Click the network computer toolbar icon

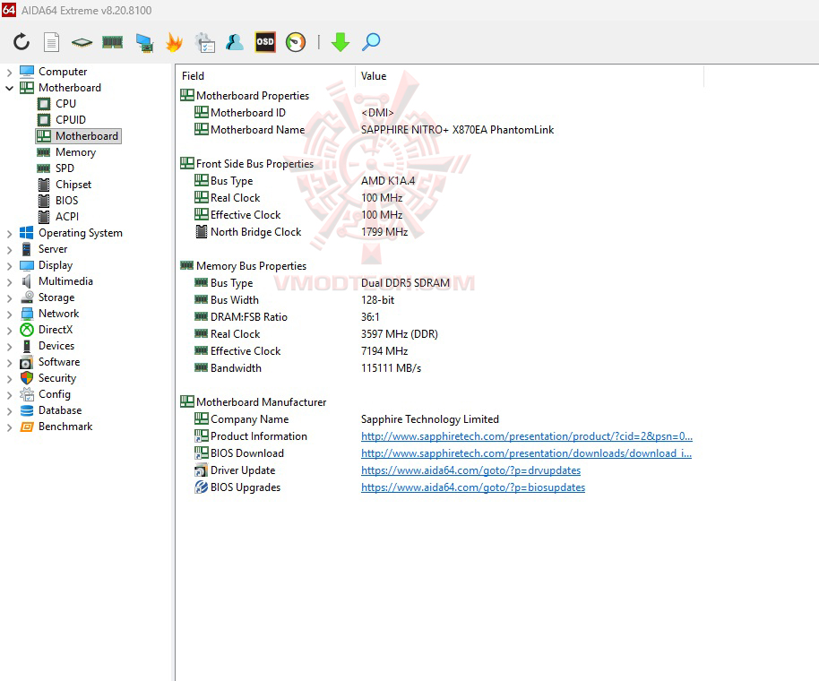tap(143, 42)
